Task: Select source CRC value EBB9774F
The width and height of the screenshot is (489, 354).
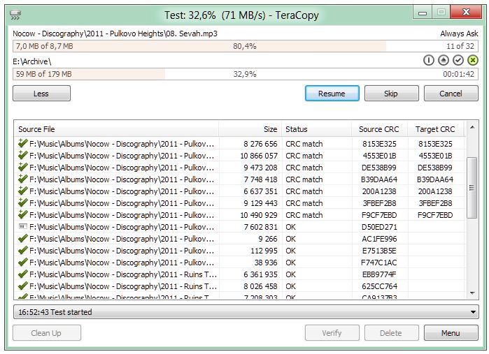Action: [x=379, y=274]
